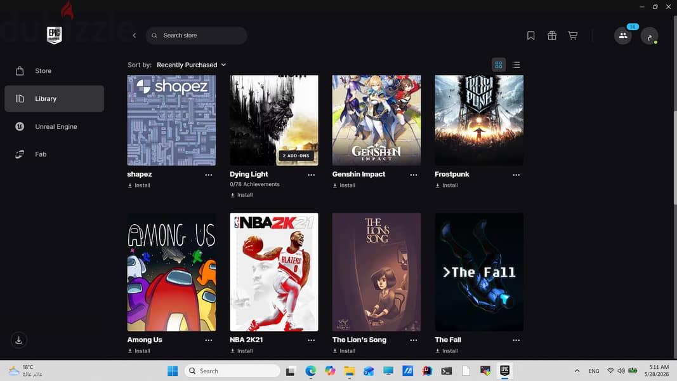The image size is (677, 381).
Task: Open the clock and date panel
Action: pos(656,371)
